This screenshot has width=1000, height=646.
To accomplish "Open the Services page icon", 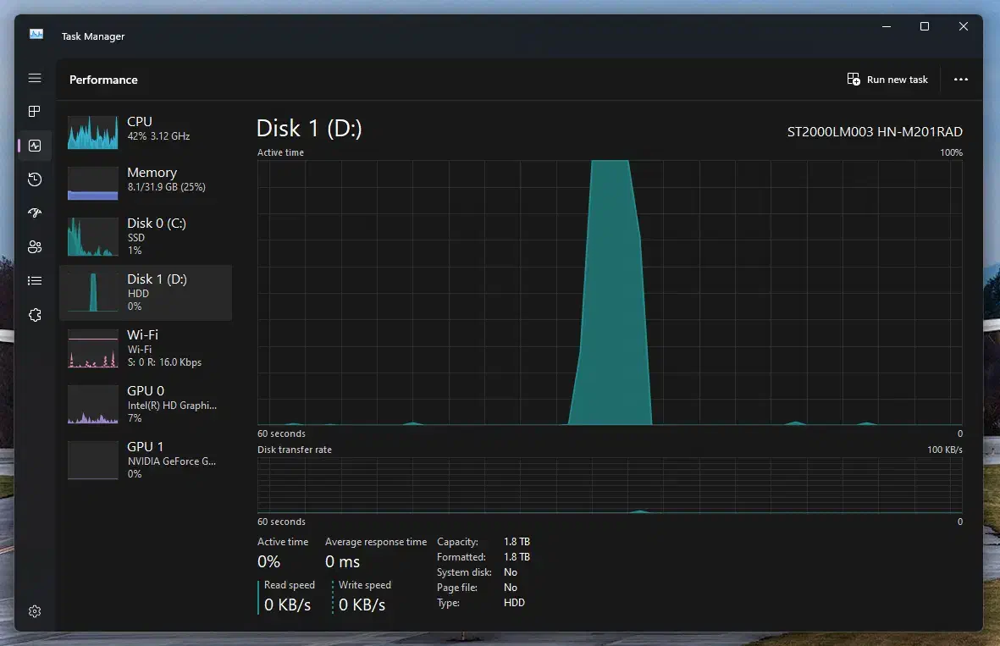I will pyautogui.click(x=35, y=315).
